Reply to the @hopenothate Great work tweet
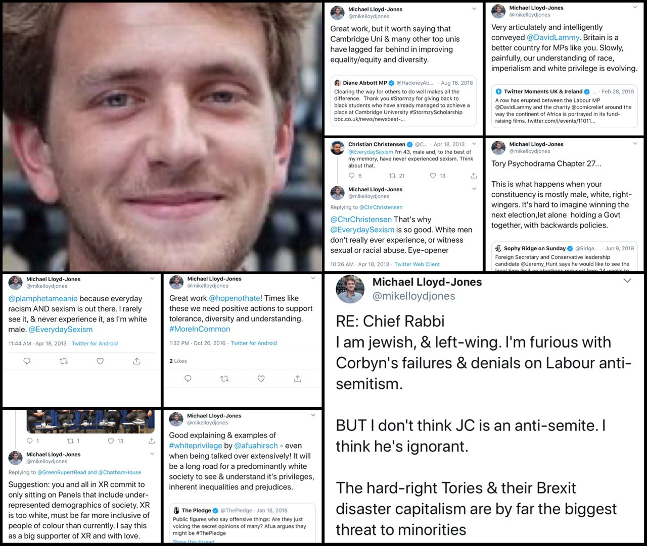647x546 pixels. (188, 378)
